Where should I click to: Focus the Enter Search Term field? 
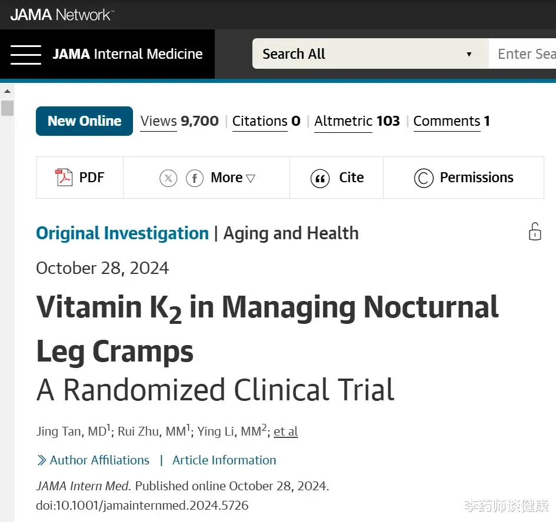(522, 53)
